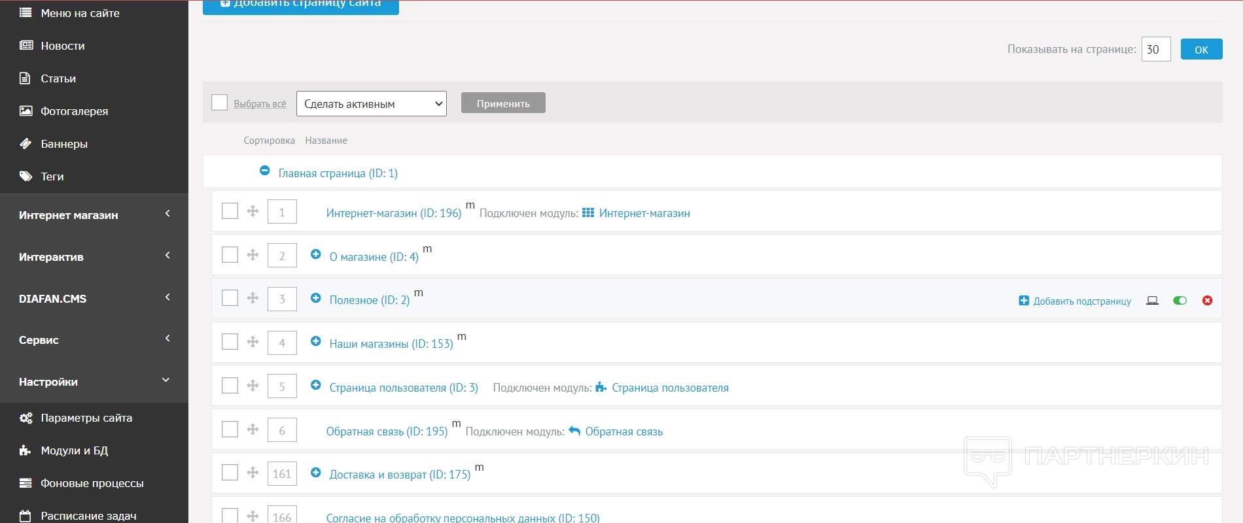Screen dimensions: 1243x523
Task: Open Наши магазины (ID: 153) page link
Action: pos(391,344)
